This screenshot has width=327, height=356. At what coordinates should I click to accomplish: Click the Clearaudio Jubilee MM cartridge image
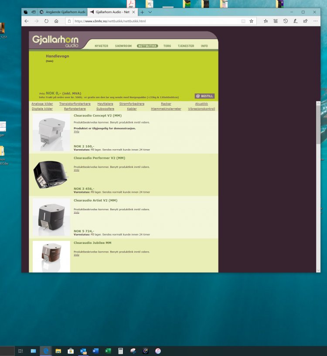click(x=51, y=257)
